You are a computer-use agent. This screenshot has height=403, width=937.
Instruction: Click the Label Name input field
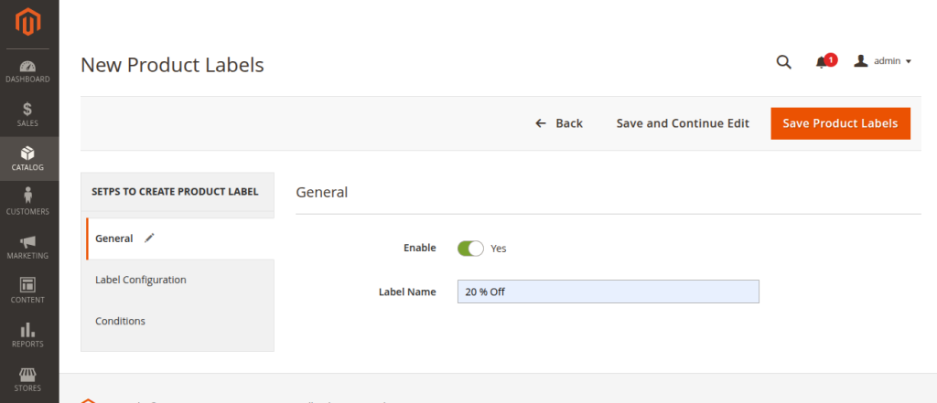[x=608, y=292]
